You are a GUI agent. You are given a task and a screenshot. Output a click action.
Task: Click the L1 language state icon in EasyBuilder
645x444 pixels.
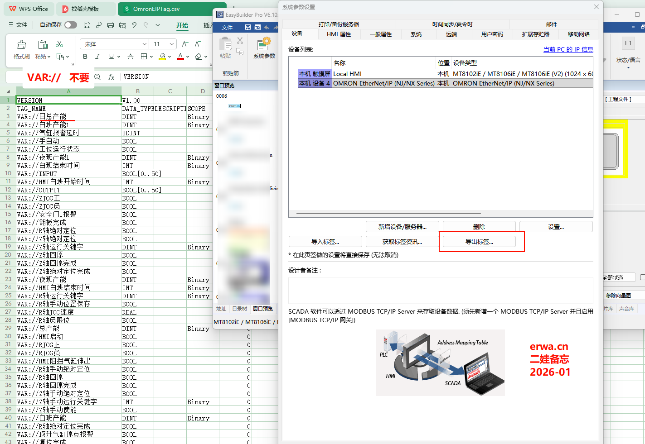(628, 43)
